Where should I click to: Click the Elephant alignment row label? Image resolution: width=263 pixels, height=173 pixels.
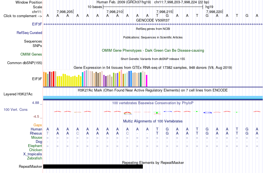coord(35,146)
